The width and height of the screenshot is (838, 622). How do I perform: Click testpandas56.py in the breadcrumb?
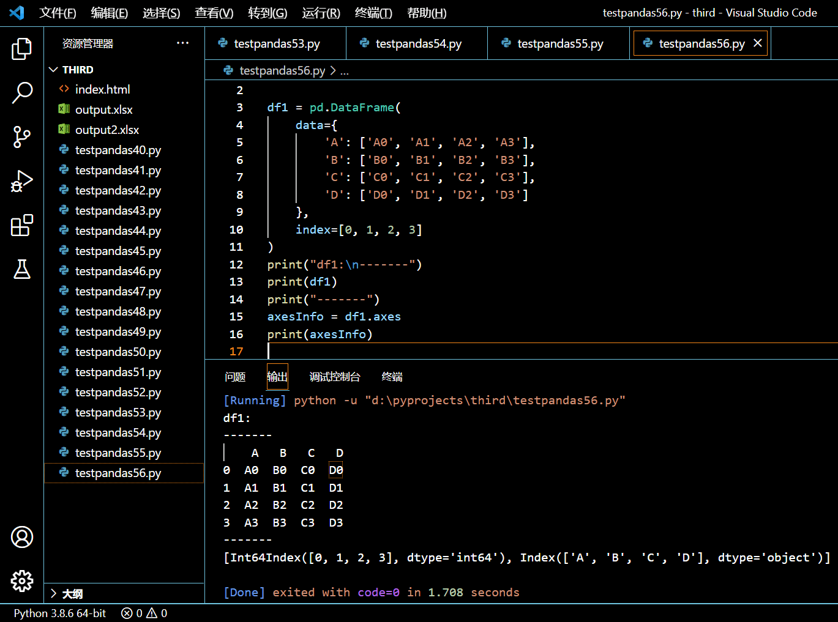click(x=282, y=71)
